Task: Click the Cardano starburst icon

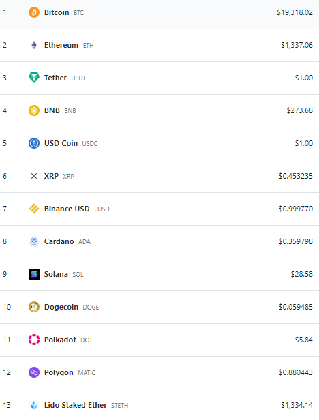Action: tap(34, 241)
